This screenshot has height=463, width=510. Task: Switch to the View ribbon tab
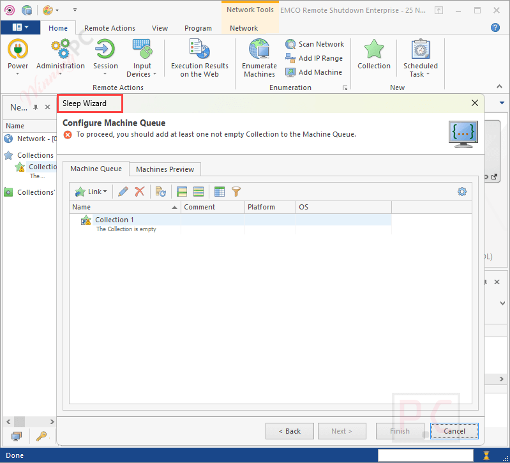(x=160, y=28)
